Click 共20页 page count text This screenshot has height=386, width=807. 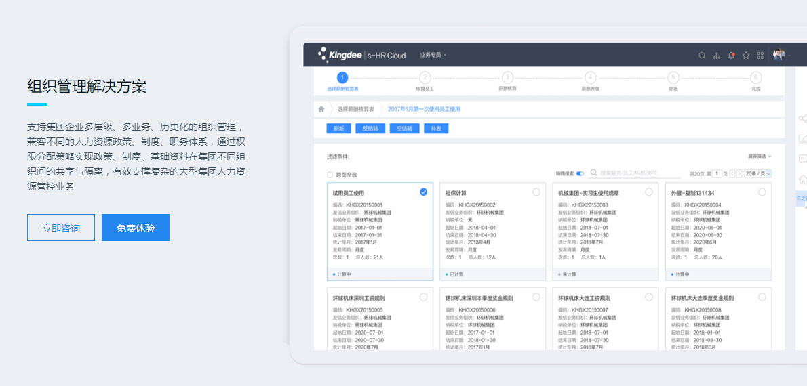pos(697,174)
